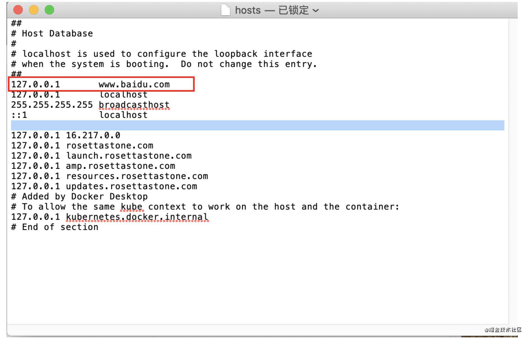Click the '# Added by Docker Desktop' line
Screen dimensions: 529x339
(x=79, y=197)
